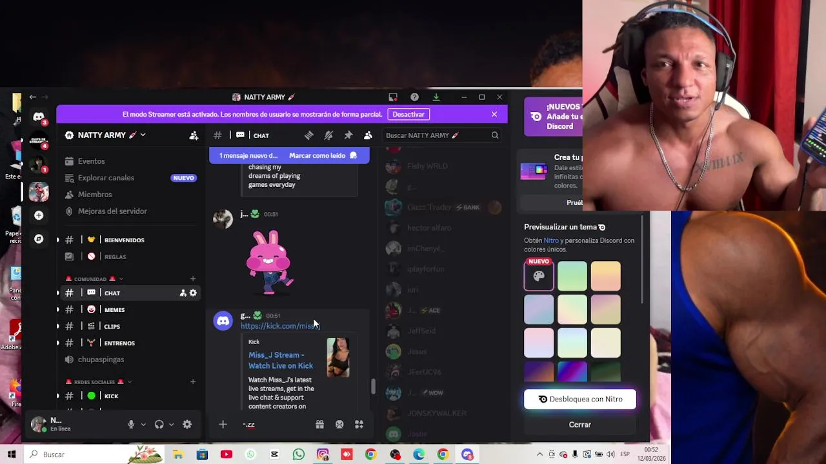
Task: Open YouTube icon in Windows taskbar
Action: click(x=227, y=454)
